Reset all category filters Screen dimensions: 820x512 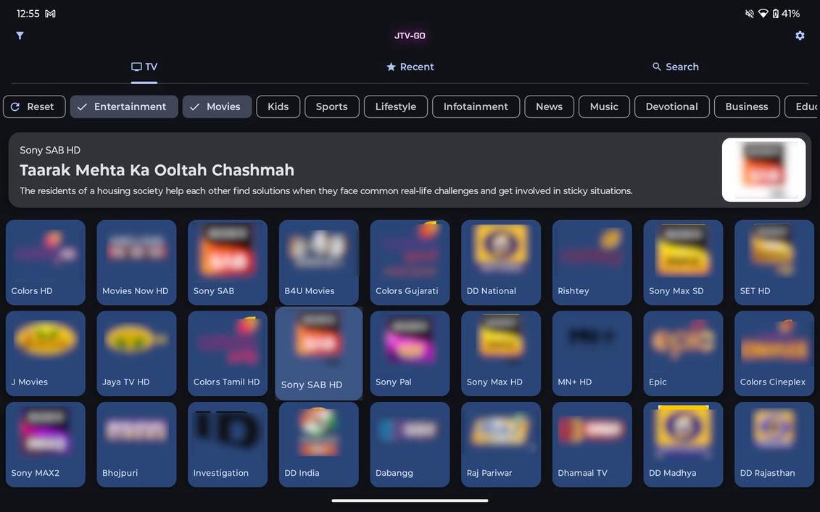(x=34, y=106)
